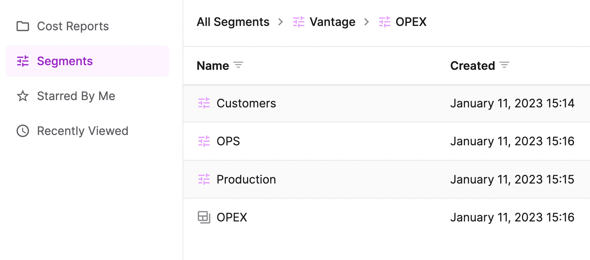Navigate to All Segments breadcrumb
590x260 pixels.
coord(233,22)
